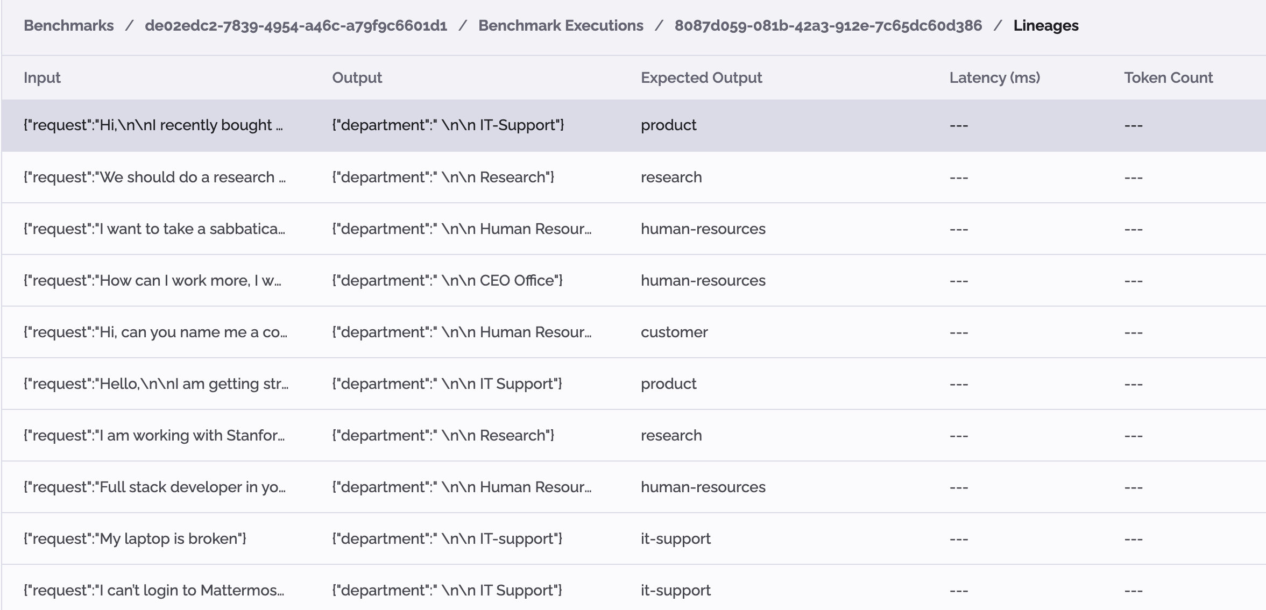Click the row with expected output customer
Screen dimensions: 1266x610
pyautogui.click(x=674, y=332)
